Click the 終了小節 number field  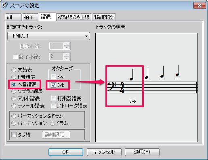coord(56,57)
